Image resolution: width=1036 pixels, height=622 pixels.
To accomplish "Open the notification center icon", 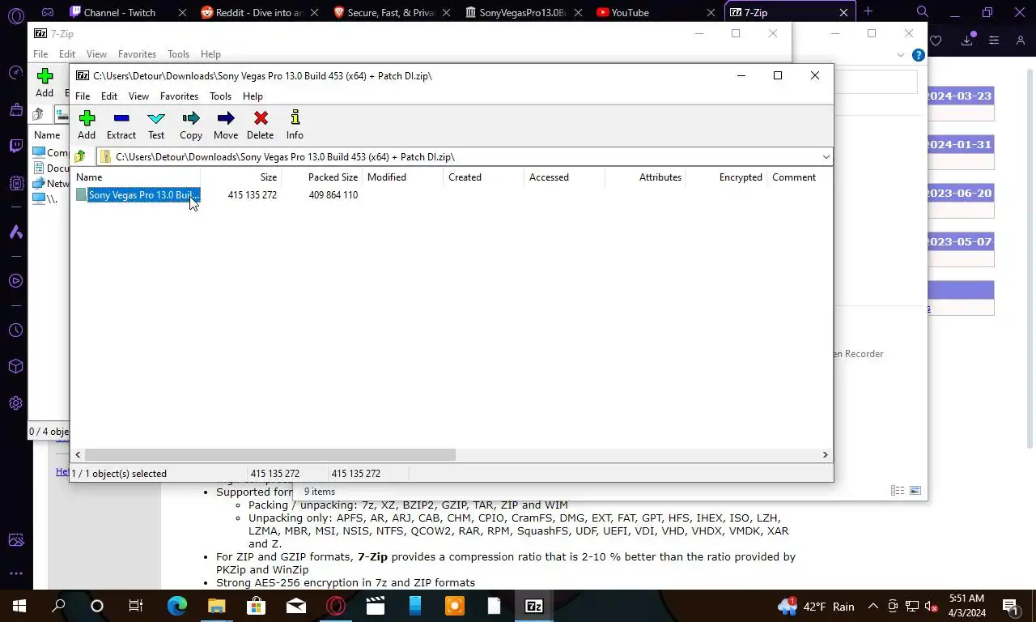I will tap(1009, 606).
